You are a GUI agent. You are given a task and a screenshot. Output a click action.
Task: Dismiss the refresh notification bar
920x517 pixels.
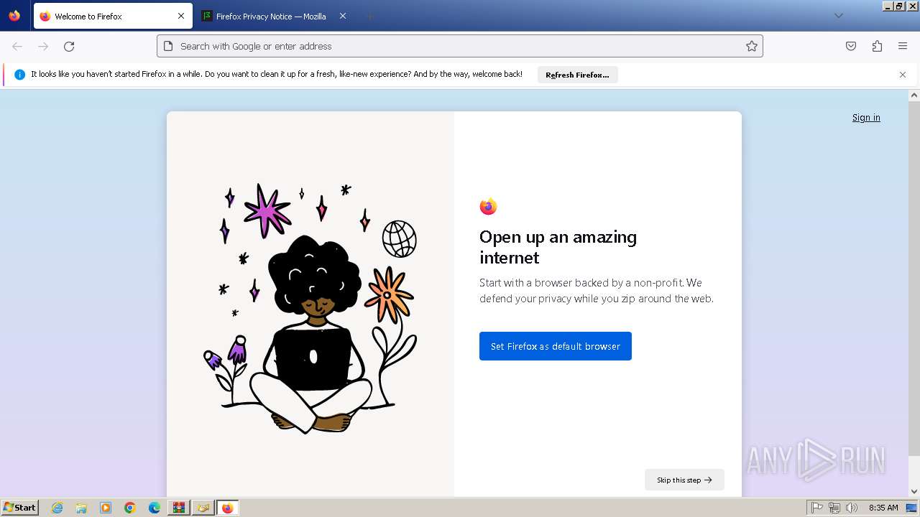(903, 75)
